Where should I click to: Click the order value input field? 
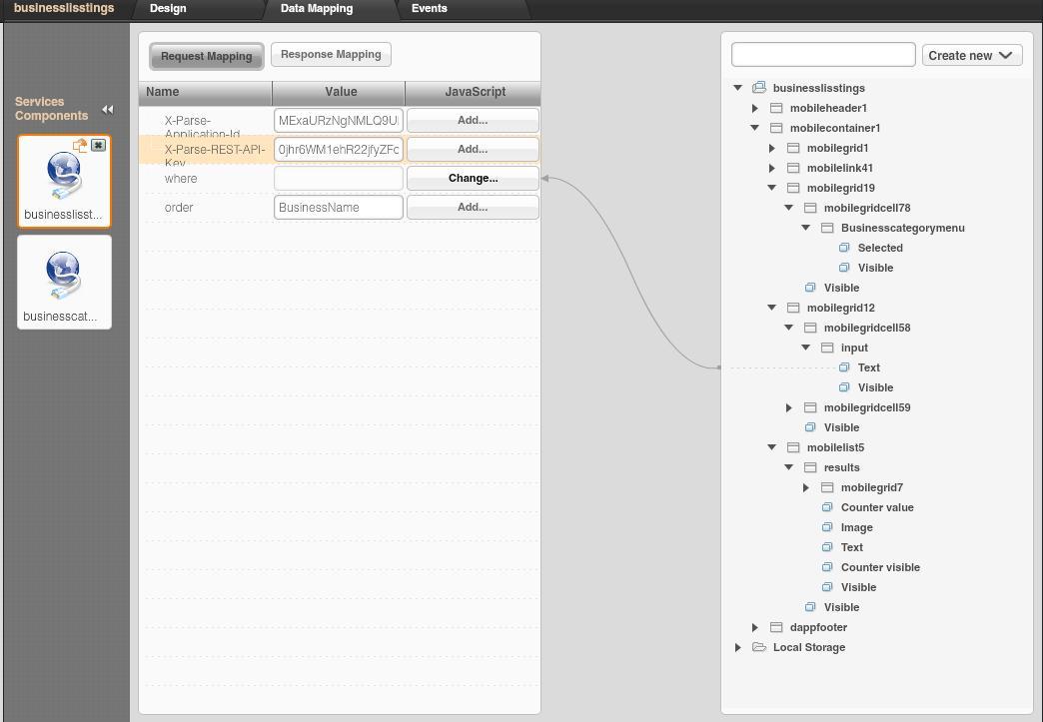(338, 207)
